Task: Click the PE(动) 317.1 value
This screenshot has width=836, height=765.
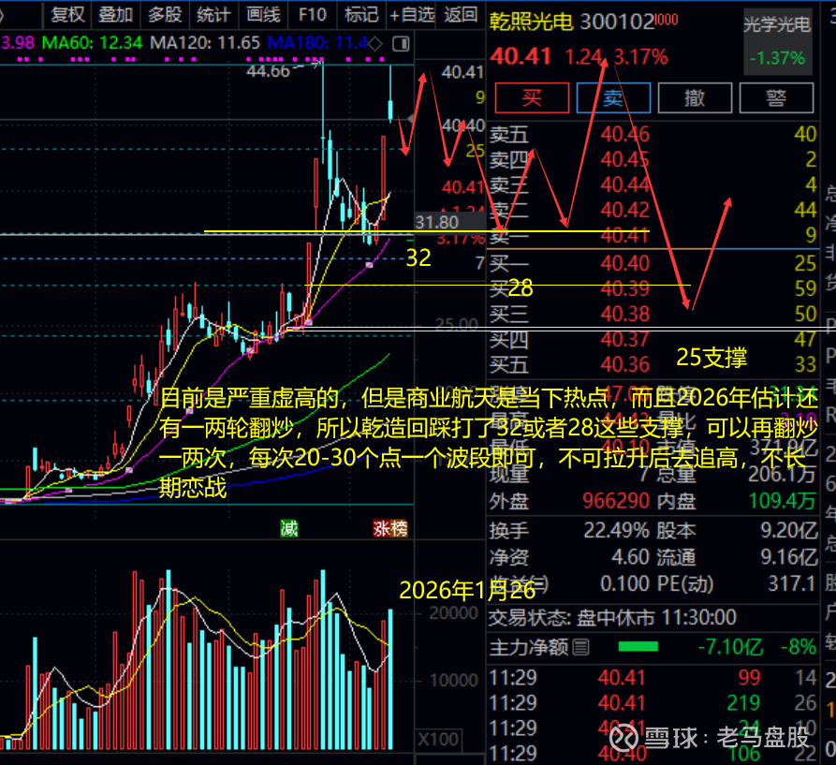Action: tap(792, 583)
